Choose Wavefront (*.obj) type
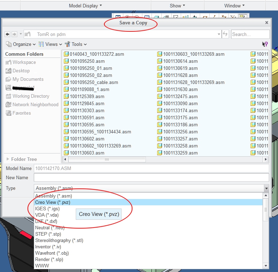278x272 pixels. tap(148, 253)
